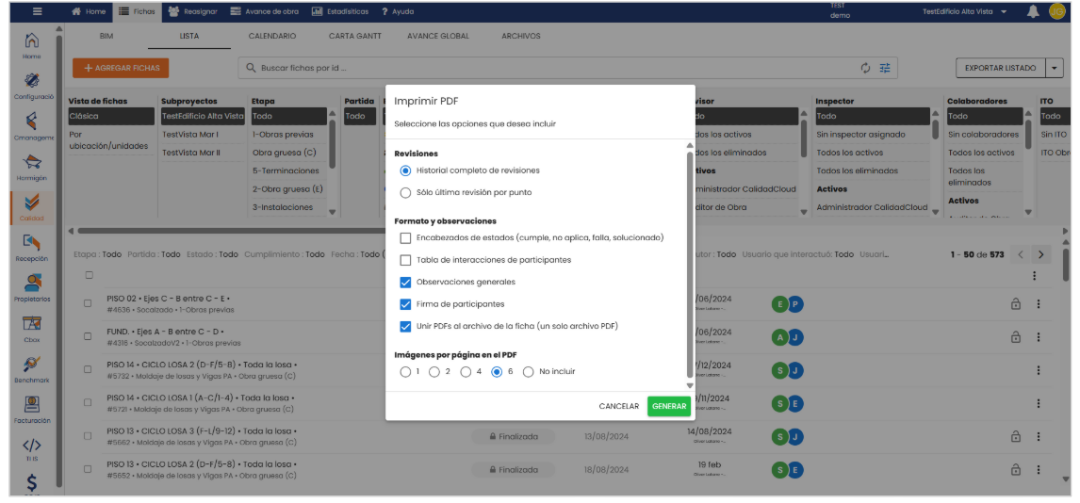The image size is (1080, 503).
Task: Click the filter settings icon in search bar
Action: (885, 68)
